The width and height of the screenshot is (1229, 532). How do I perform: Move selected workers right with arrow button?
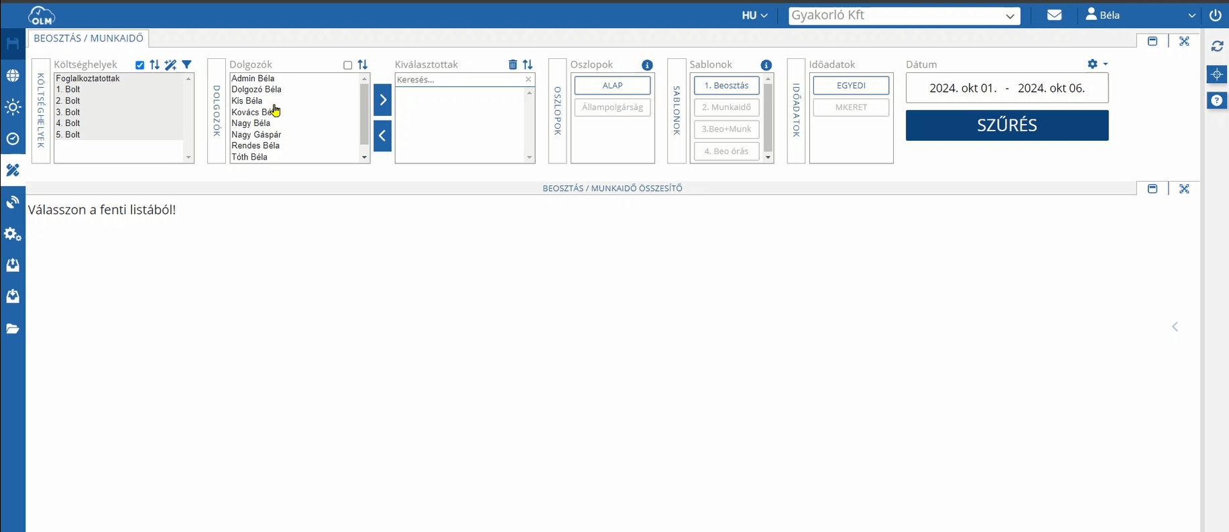[383, 100]
